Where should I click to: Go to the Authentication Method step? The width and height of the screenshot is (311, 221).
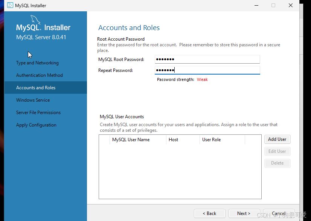tap(40, 75)
